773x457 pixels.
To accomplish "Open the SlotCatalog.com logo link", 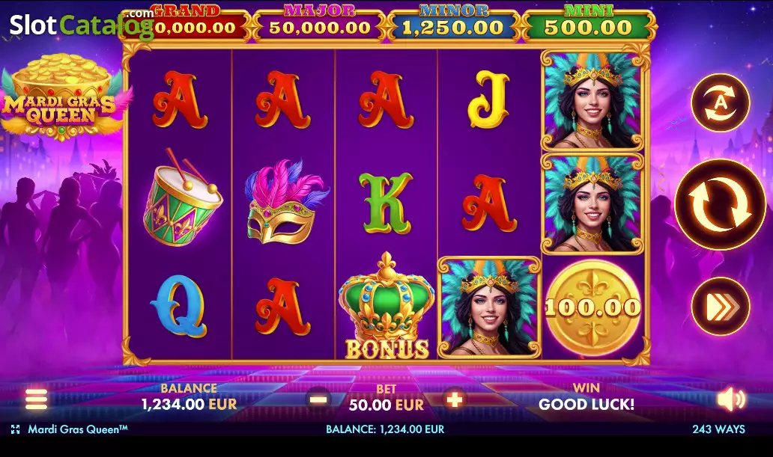I will pos(82,24).
